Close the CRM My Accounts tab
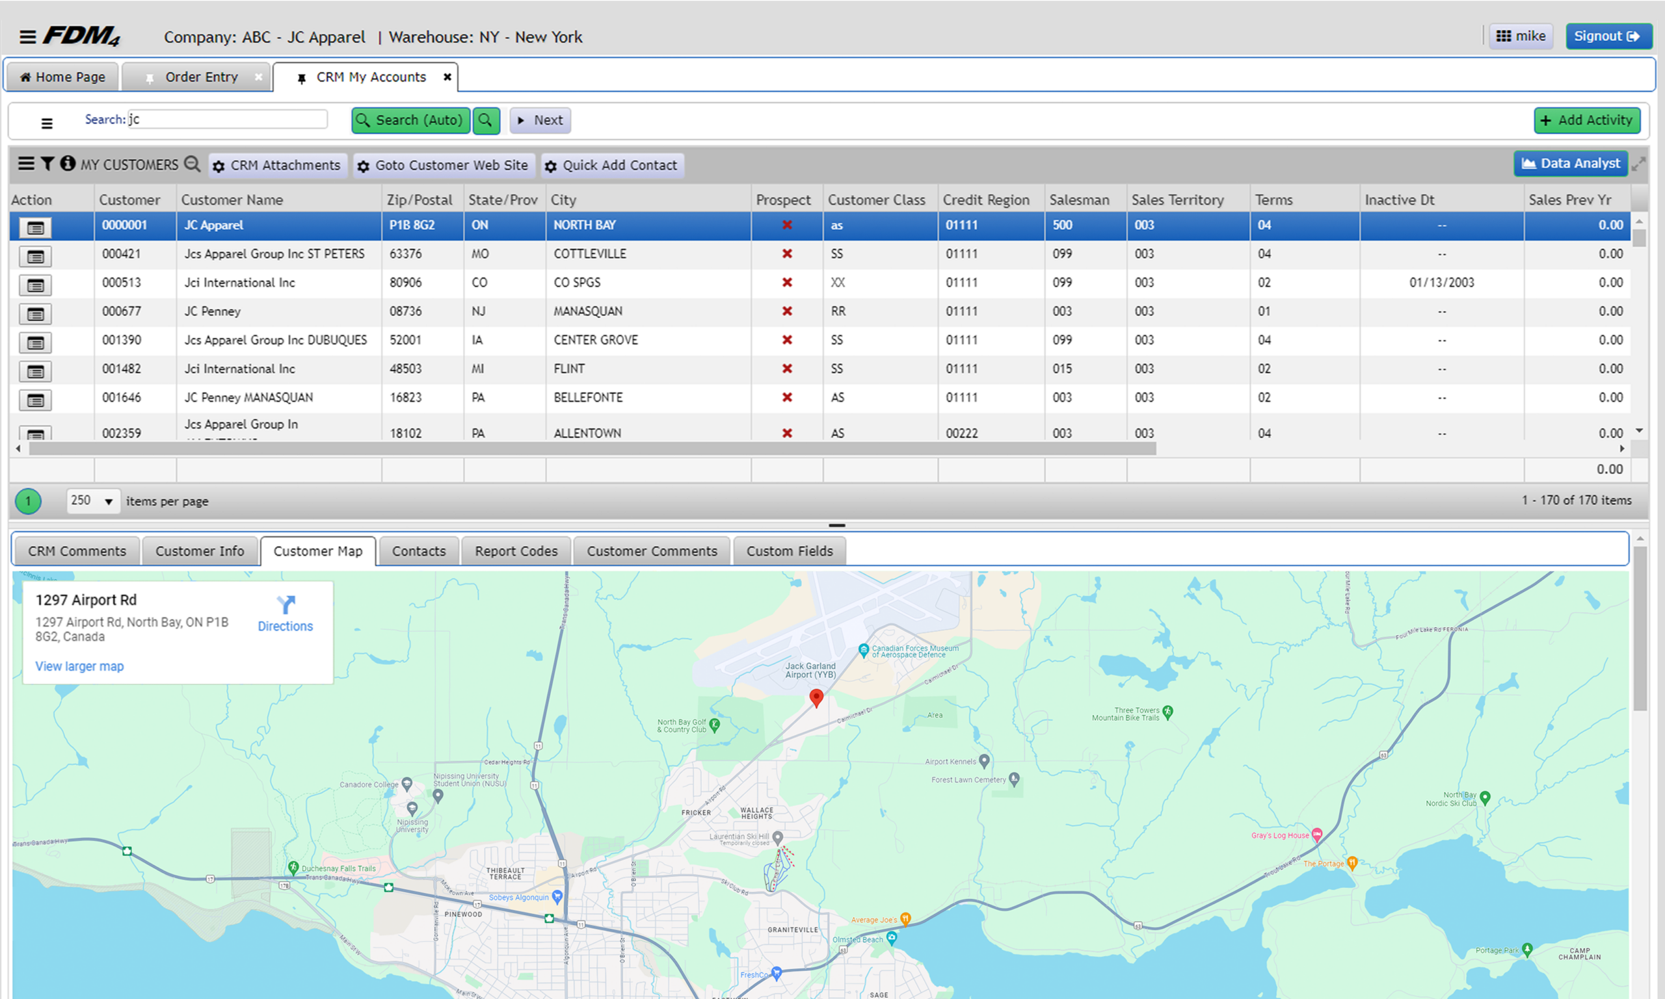1665x999 pixels. 447,77
